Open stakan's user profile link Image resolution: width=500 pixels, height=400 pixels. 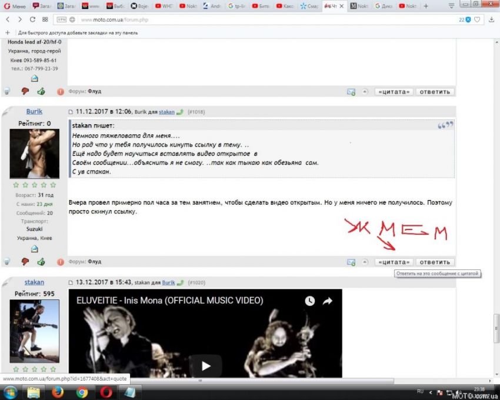34,282
